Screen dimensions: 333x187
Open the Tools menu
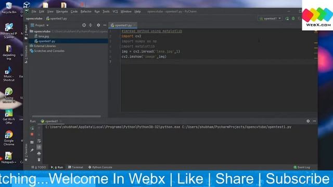click(106, 11)
